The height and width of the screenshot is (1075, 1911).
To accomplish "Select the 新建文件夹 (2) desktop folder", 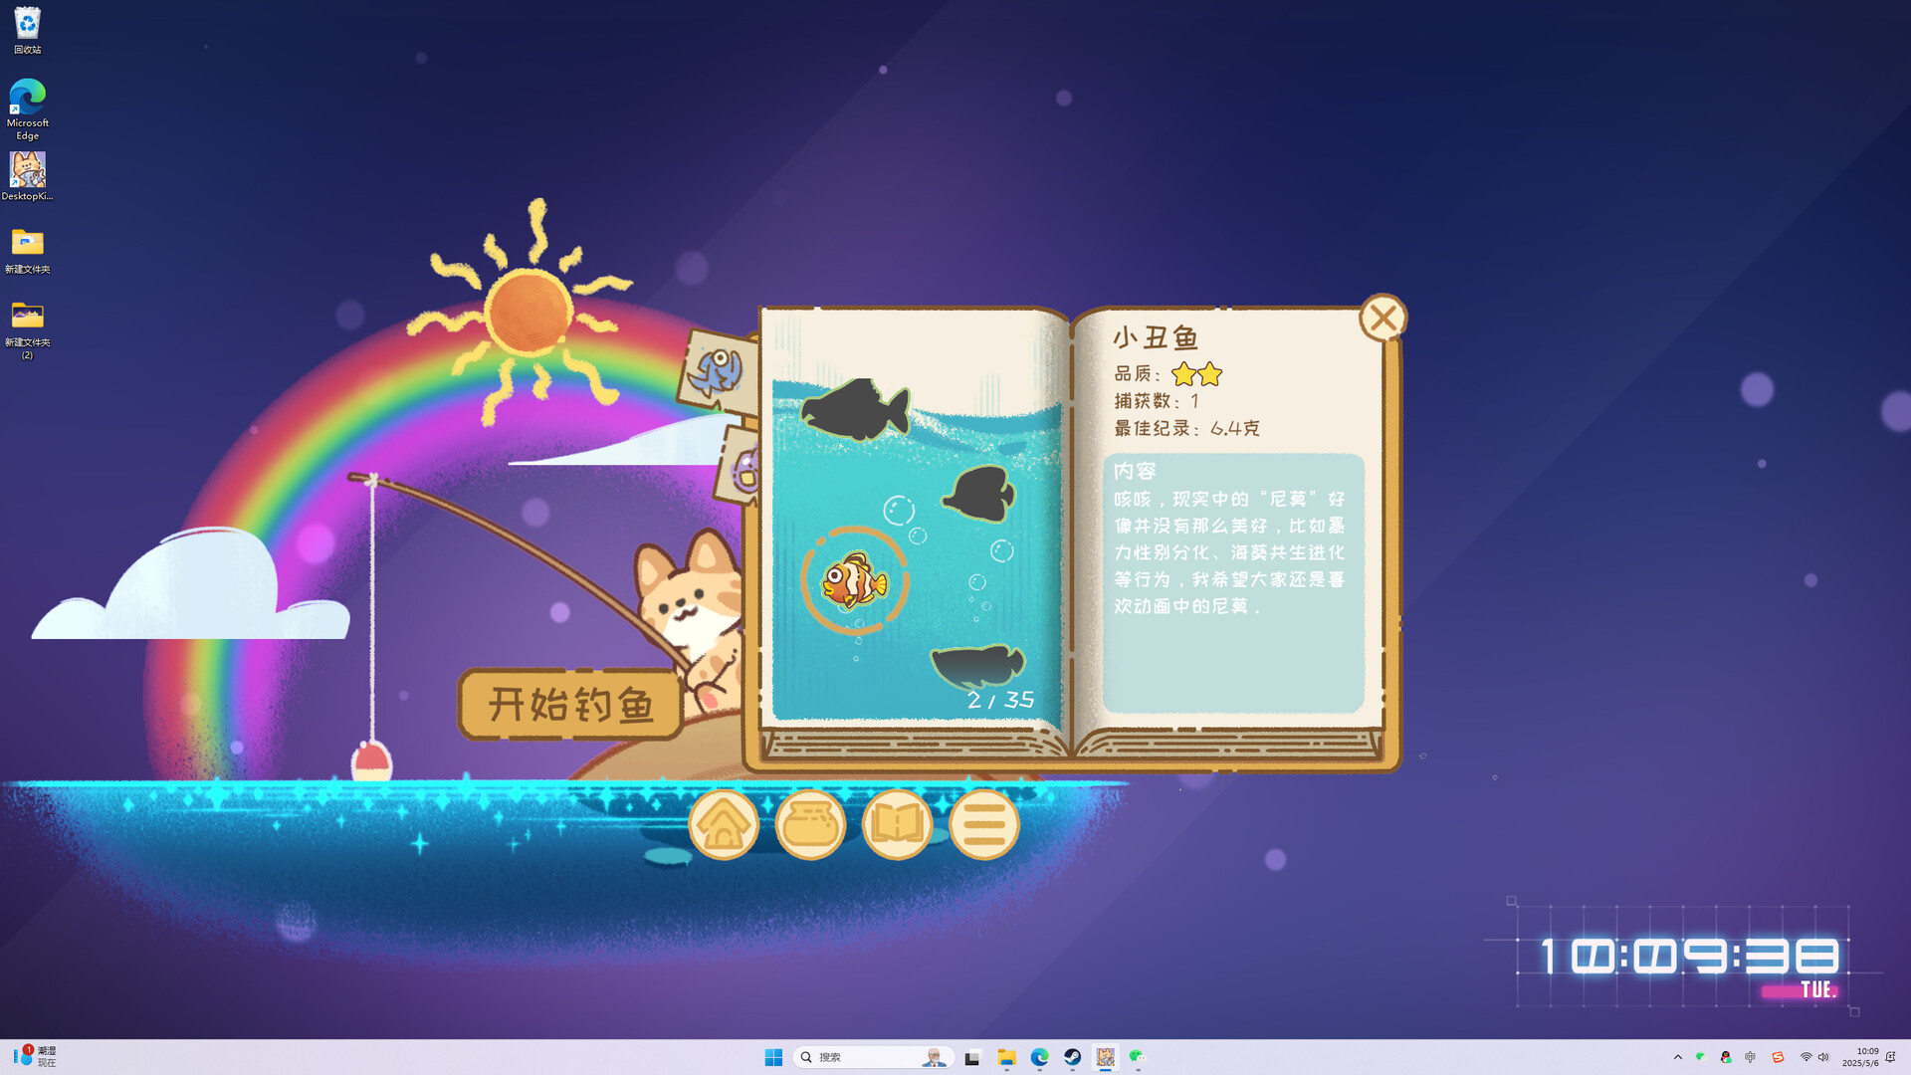I will point(27,329).
